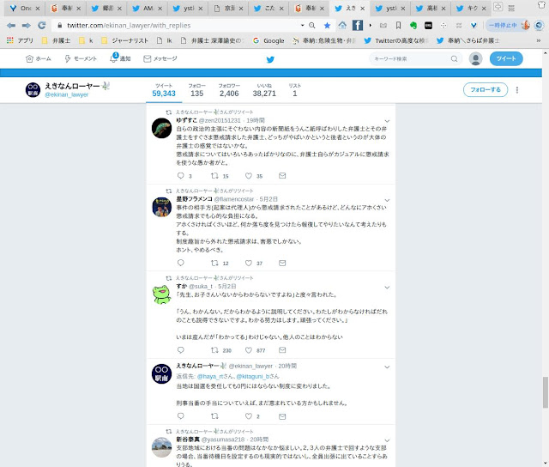The width and height of the screenshot is (549, 467).
Task: Go forward with the browser forward arrow
Action: click(27, 25)
